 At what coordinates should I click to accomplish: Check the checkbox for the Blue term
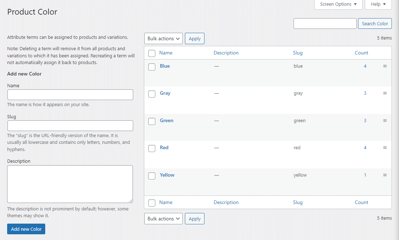(x=151, y=67)
